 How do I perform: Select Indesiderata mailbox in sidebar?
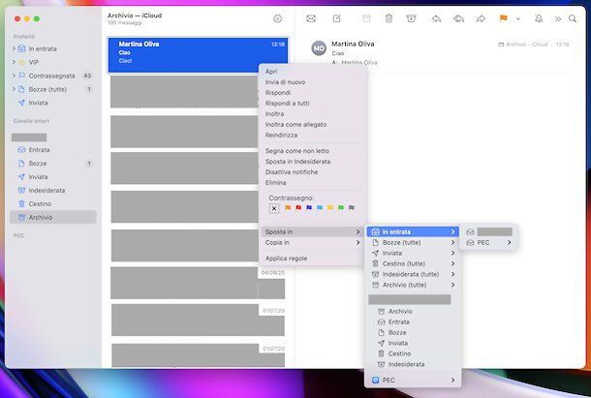pyautogui.click(x=52, y=191)
